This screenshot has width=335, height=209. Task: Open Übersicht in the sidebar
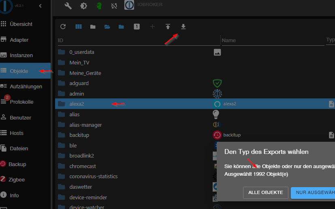[x=25, y=24]
